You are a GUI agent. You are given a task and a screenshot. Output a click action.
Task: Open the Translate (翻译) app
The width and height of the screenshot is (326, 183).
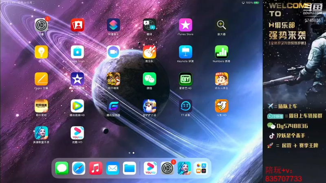click(x=149, y=25)
